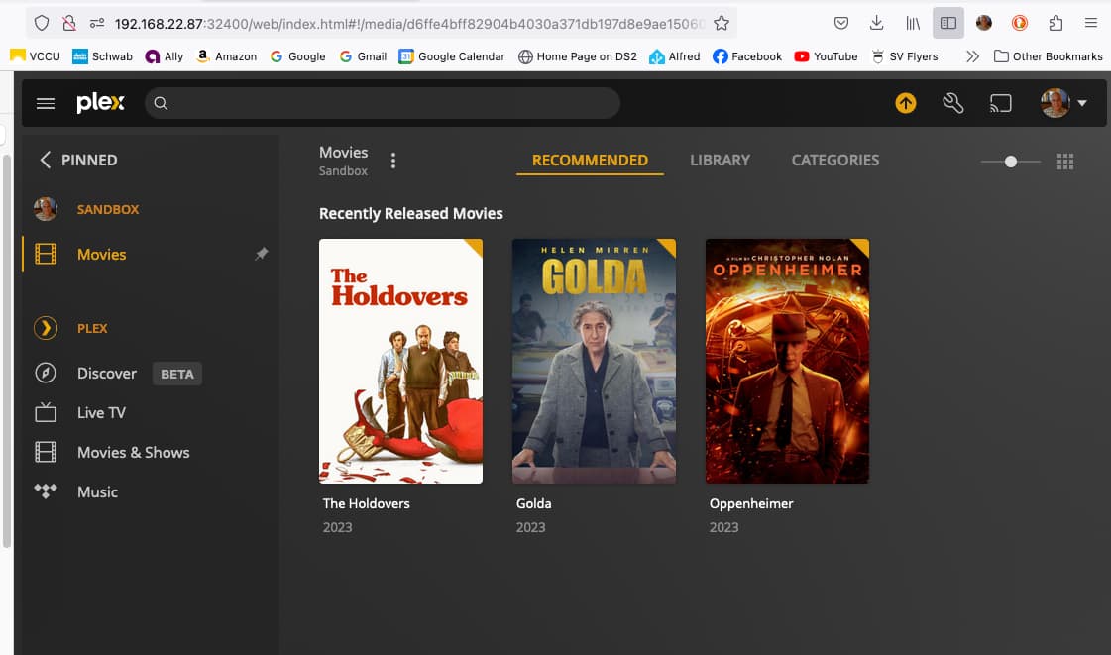Switch to the Recommended tab
1111x655 pixels.
tap(590, 160)
